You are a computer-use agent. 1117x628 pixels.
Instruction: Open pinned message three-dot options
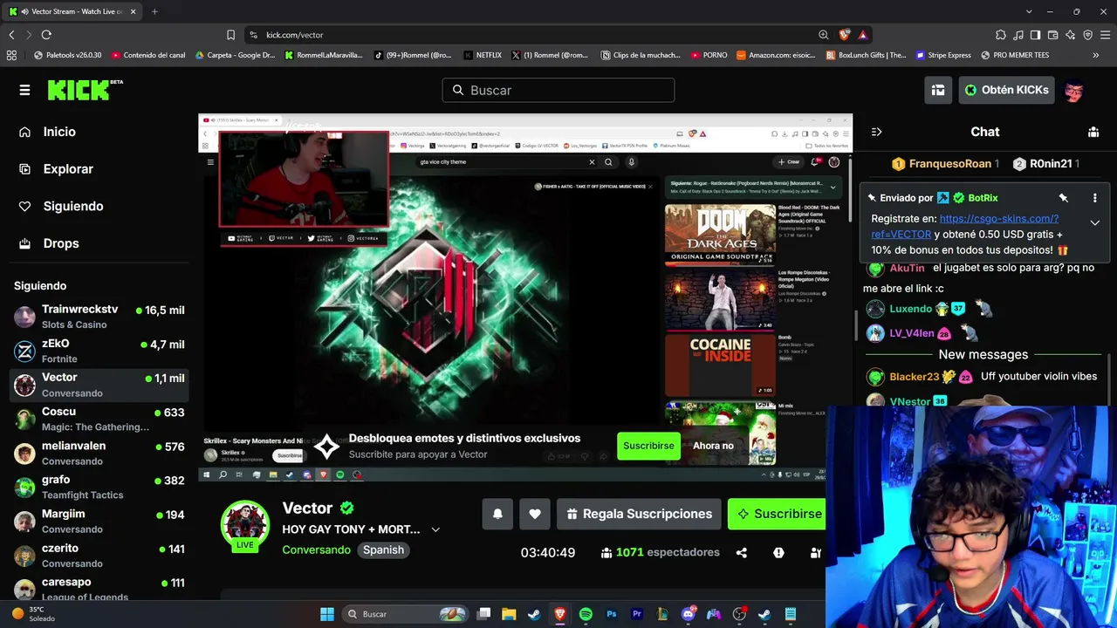coord(1094,198)
